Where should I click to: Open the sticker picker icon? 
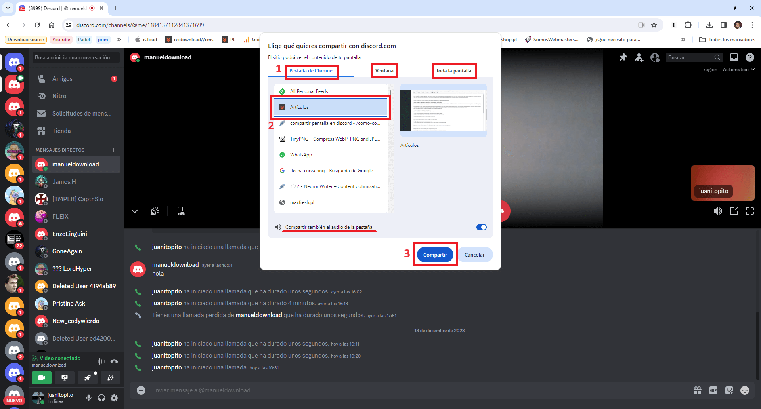(x=729, y=390)
